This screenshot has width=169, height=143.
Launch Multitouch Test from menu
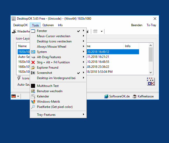[58, 86]
